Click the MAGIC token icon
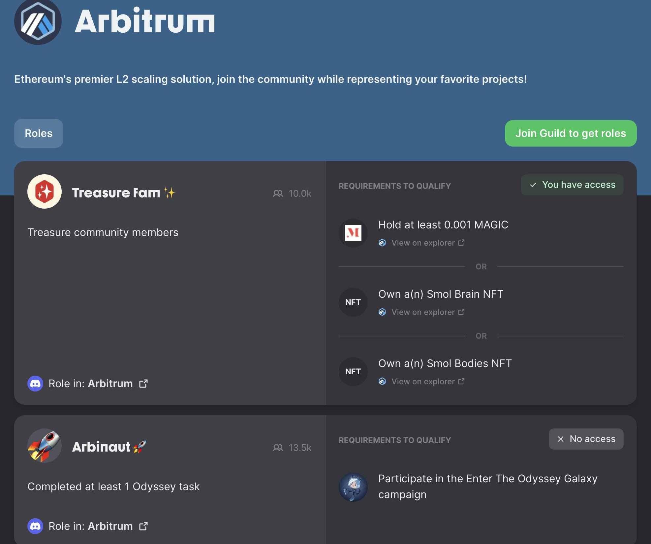 pos(353,233)
